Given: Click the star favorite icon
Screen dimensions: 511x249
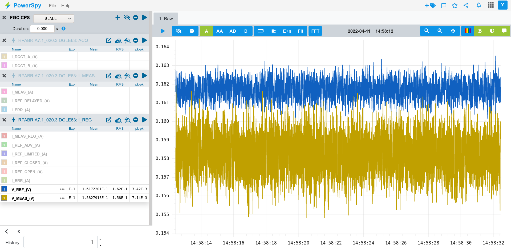Looking at the screenshot, I should pos(455,5).
